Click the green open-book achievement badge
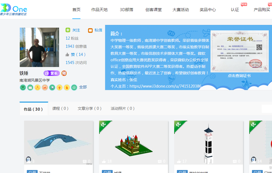Screen dimensions: 272x173 point(30,87)
